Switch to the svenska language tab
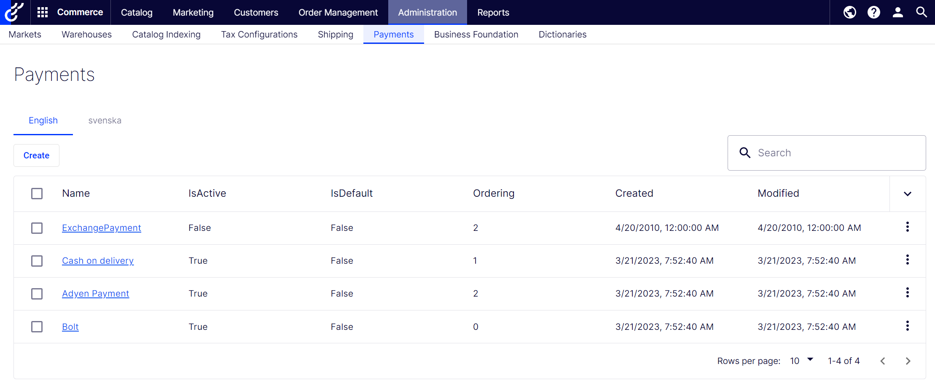935x388 pixels. [105, 120]
